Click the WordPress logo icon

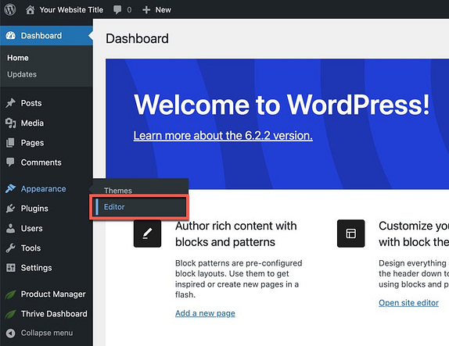tap(10, 9)
